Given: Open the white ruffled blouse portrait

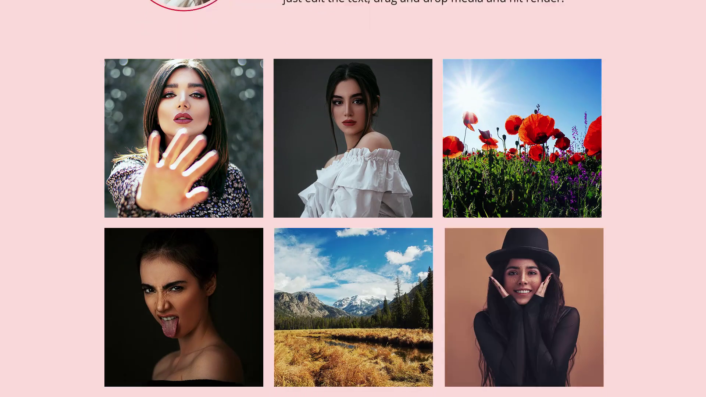Looking at the screenshot, I should tap(353, 138).
